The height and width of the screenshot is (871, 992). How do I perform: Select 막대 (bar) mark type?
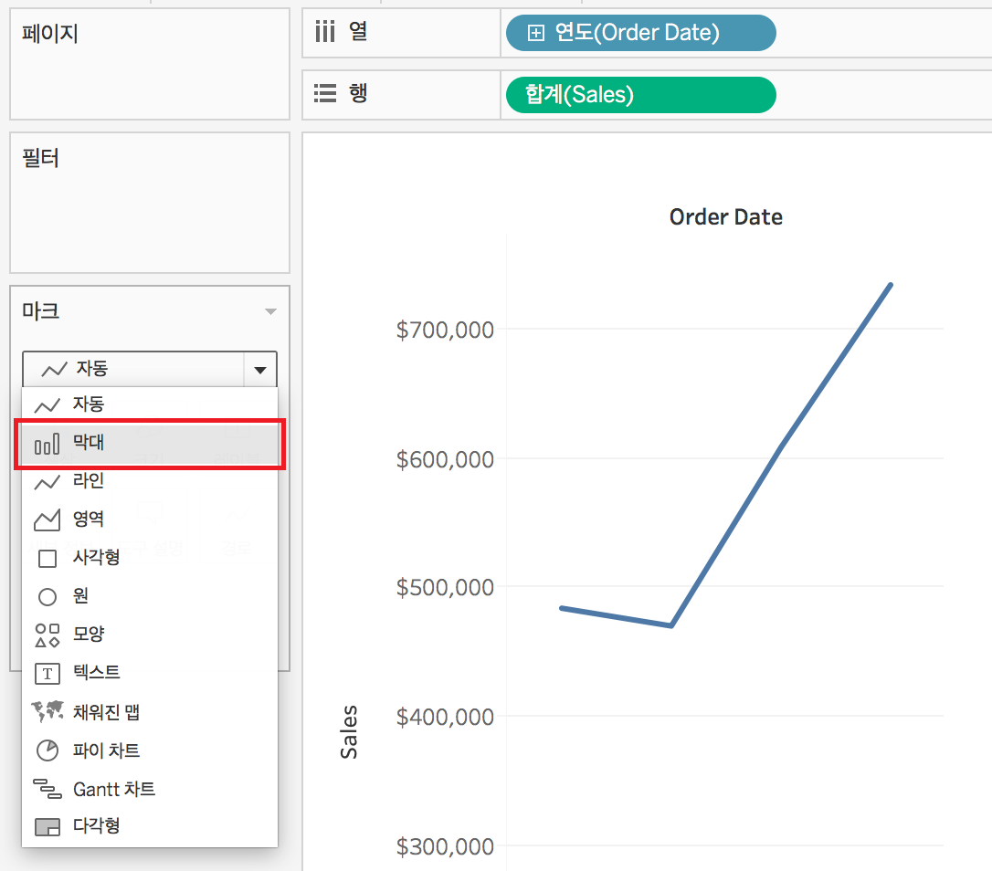coord(150,444)
